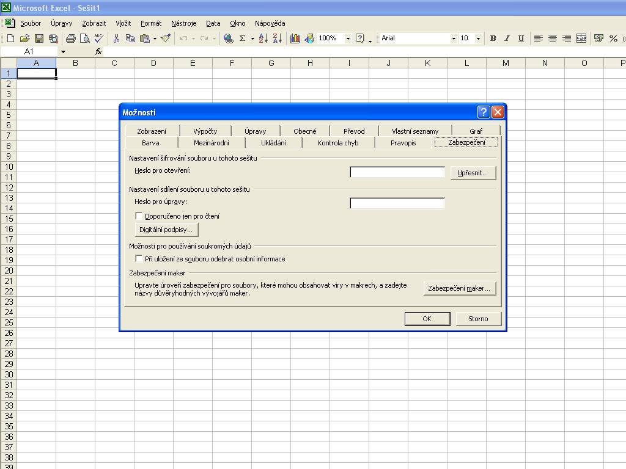626x469 pixels.
Task: Switch to the Výpočty tab
Action: coord(205,131)
